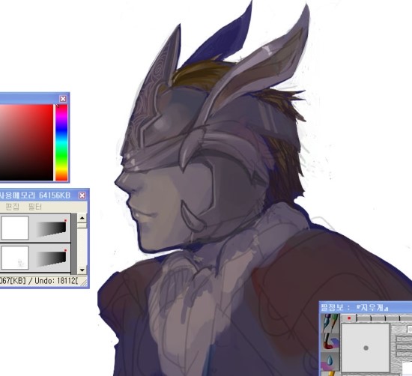Click the layer list scroll down arrow
This screenshot has height=376, width=412.
82,270
